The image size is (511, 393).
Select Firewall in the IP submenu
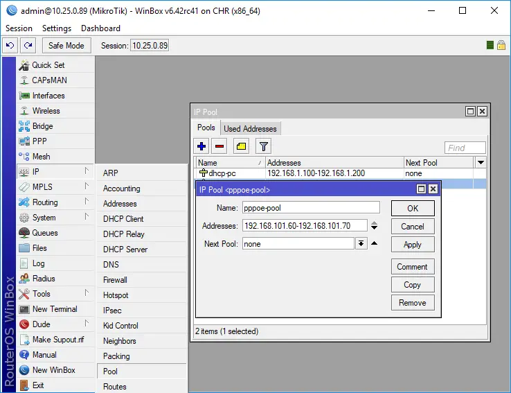pyautogui.click(x=142, y=280)
